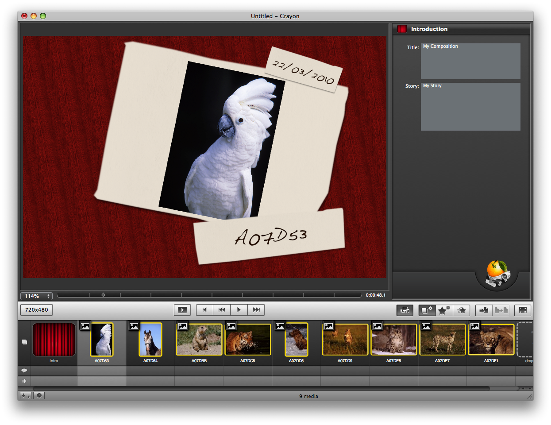Click the clock duration icon
This screenshot has width=551, height=425.
click(x=39, y=395)
